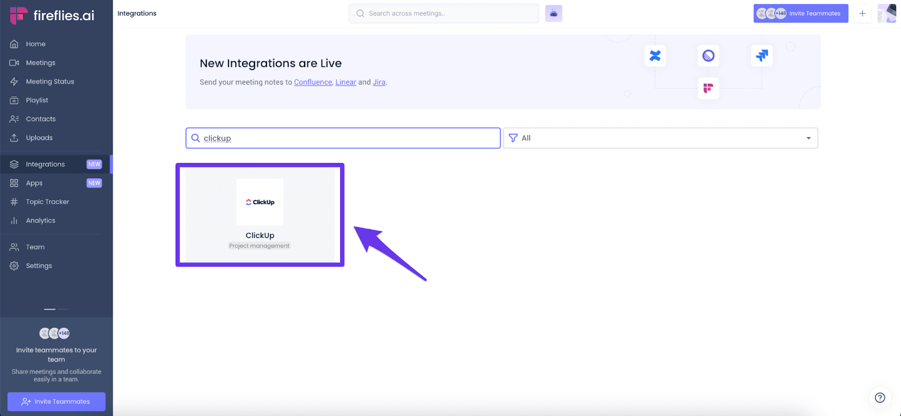Click the Linear logo in the banner
901x416 pixels.
[x=708, y=56]
